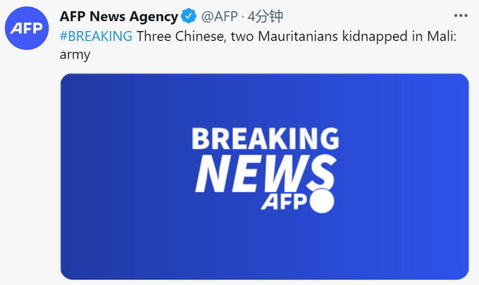Screen dimensions: 479x285
Task: Open the three-dot more options menu
Action: pyautogui.click(x=461, y=15)
